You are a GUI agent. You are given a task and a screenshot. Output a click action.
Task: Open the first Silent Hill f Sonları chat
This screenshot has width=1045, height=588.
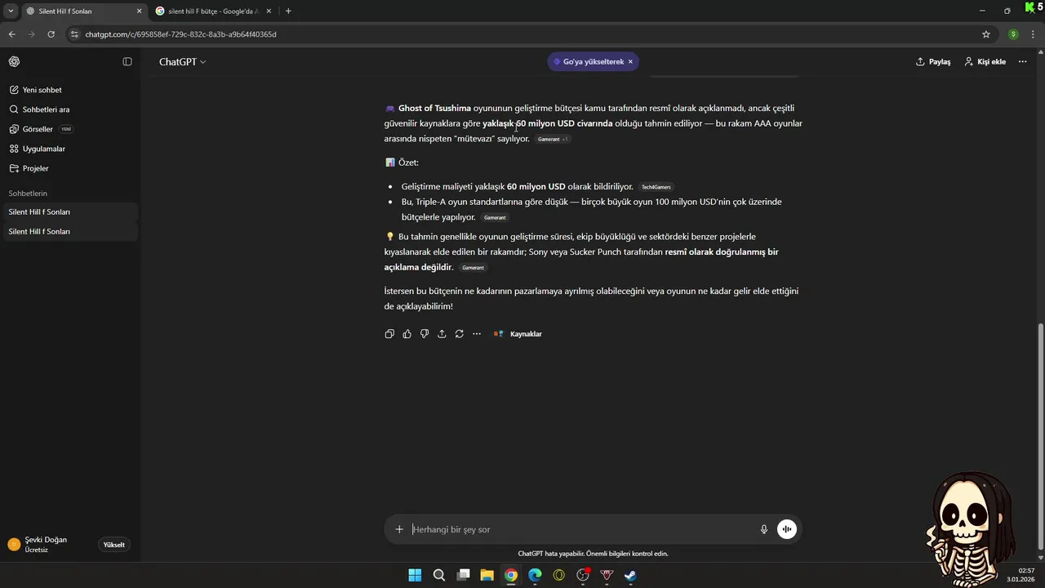coord(70,212)
